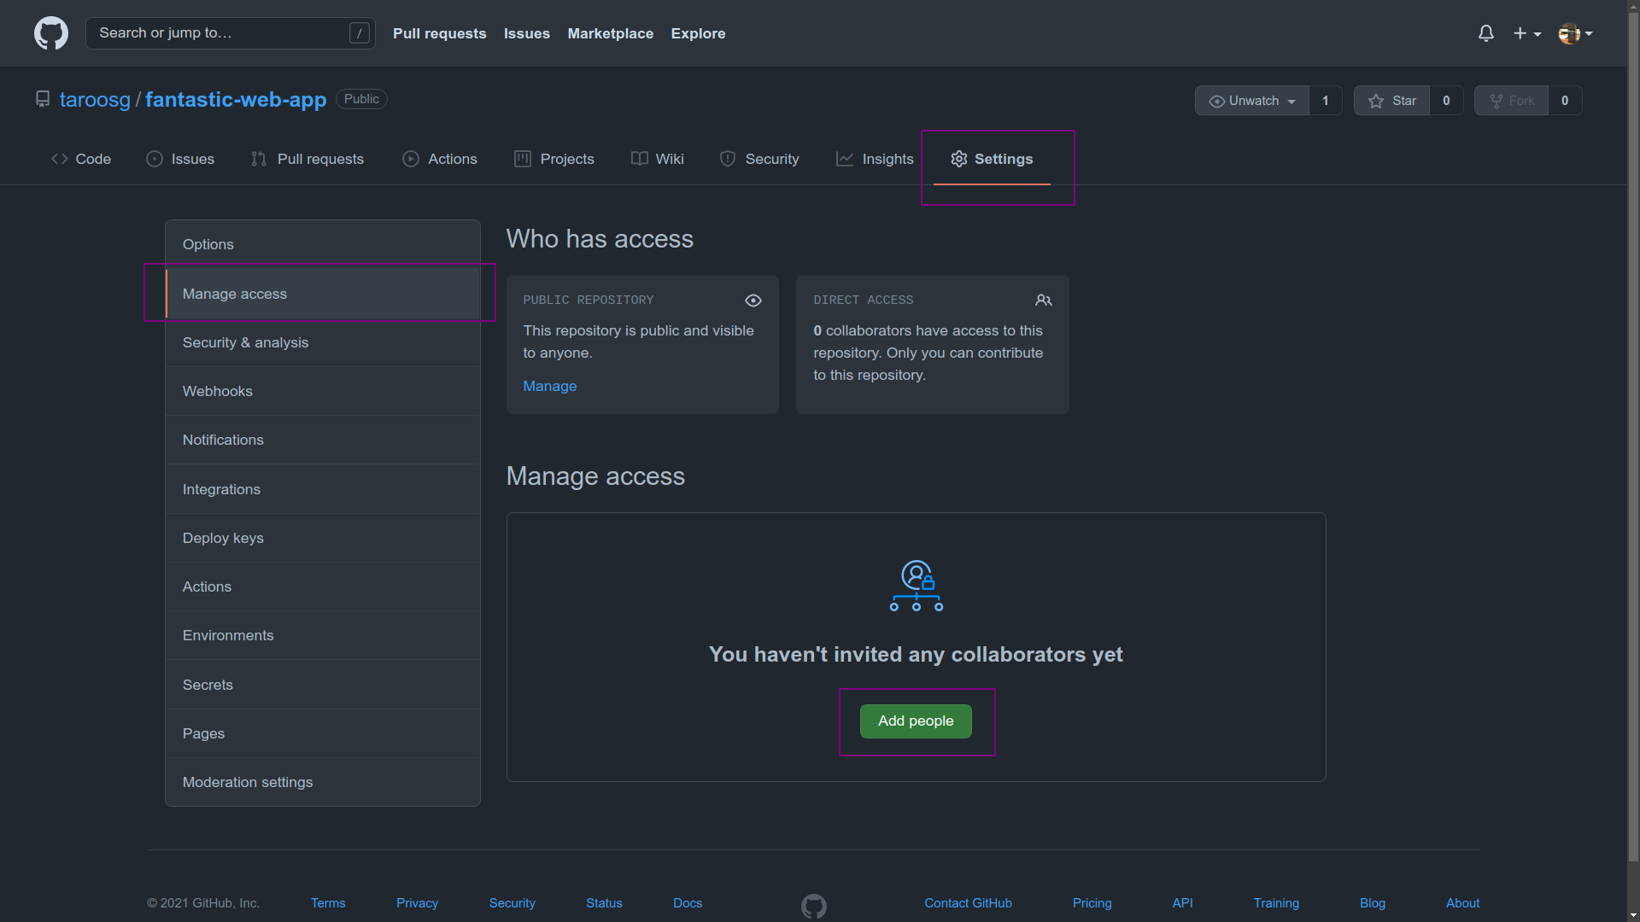The width and height of the screenshot is (1640, 922).
Task: Switch to the Wiki tab
Action: pos(658,159)
